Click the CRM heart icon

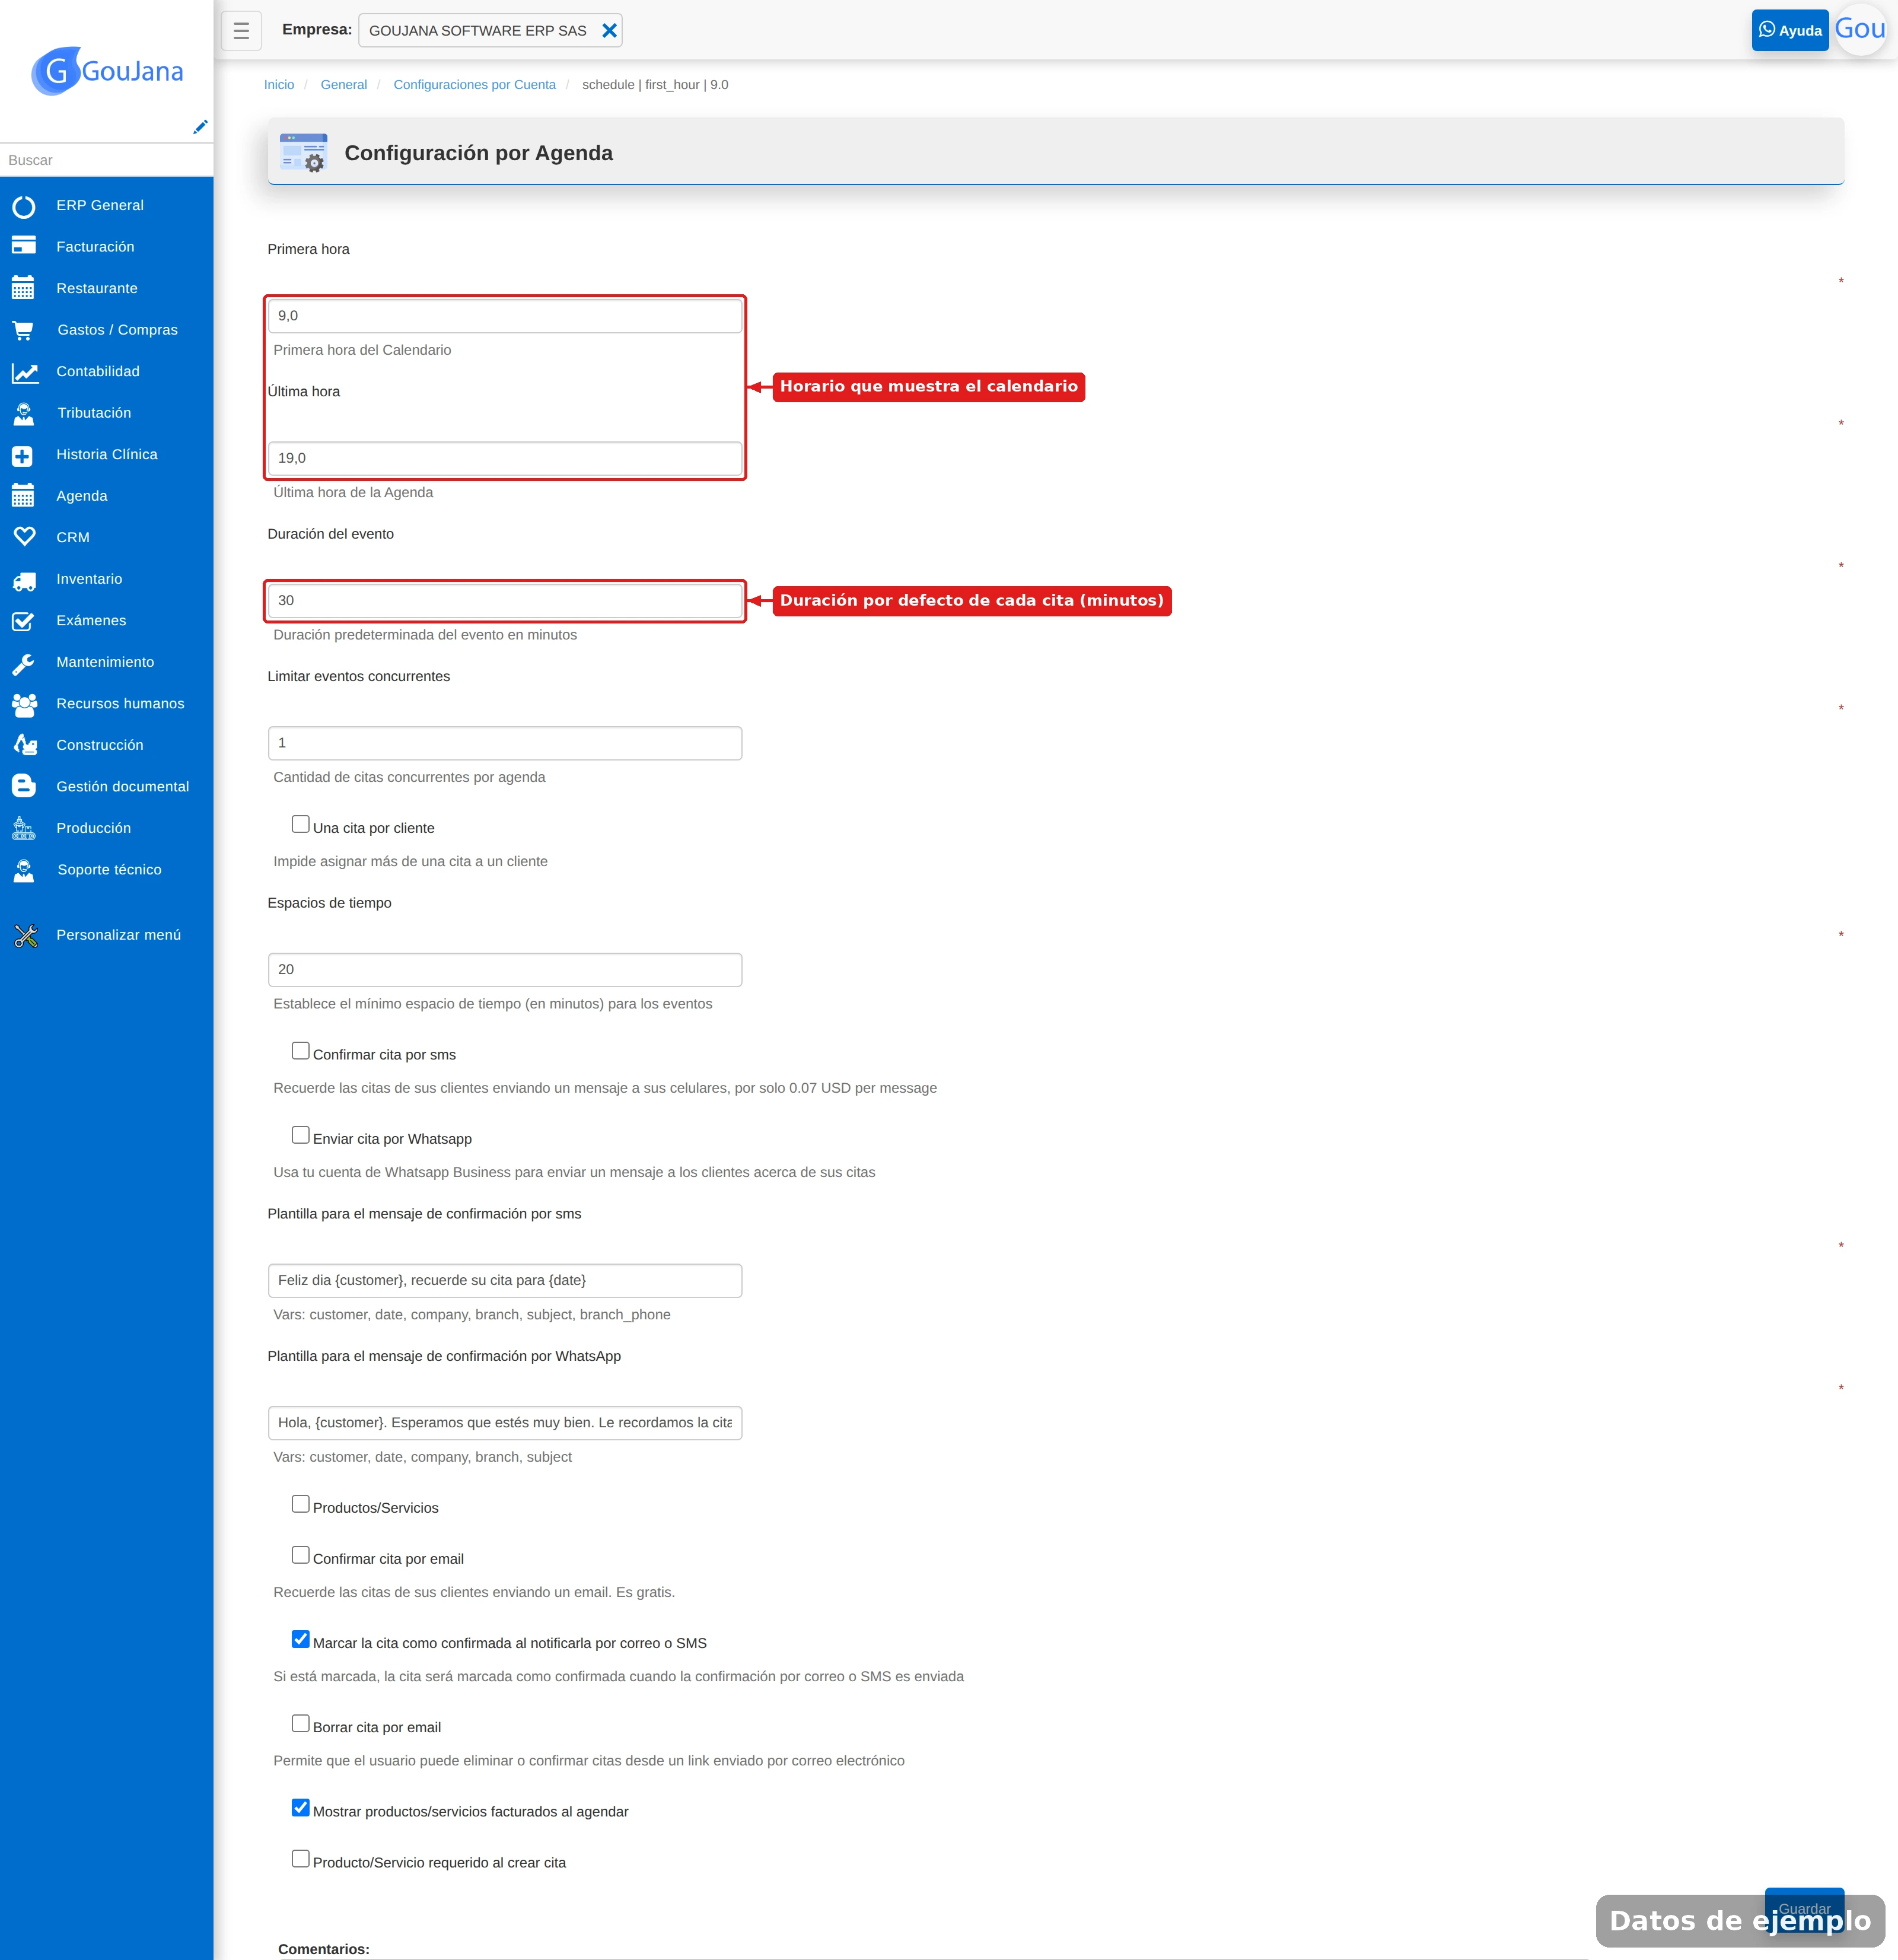tap(24, 537)
